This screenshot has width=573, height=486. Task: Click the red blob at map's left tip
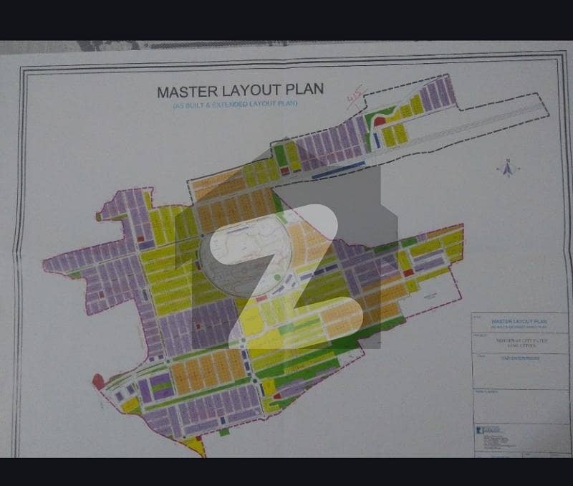(x=98, y=382)
